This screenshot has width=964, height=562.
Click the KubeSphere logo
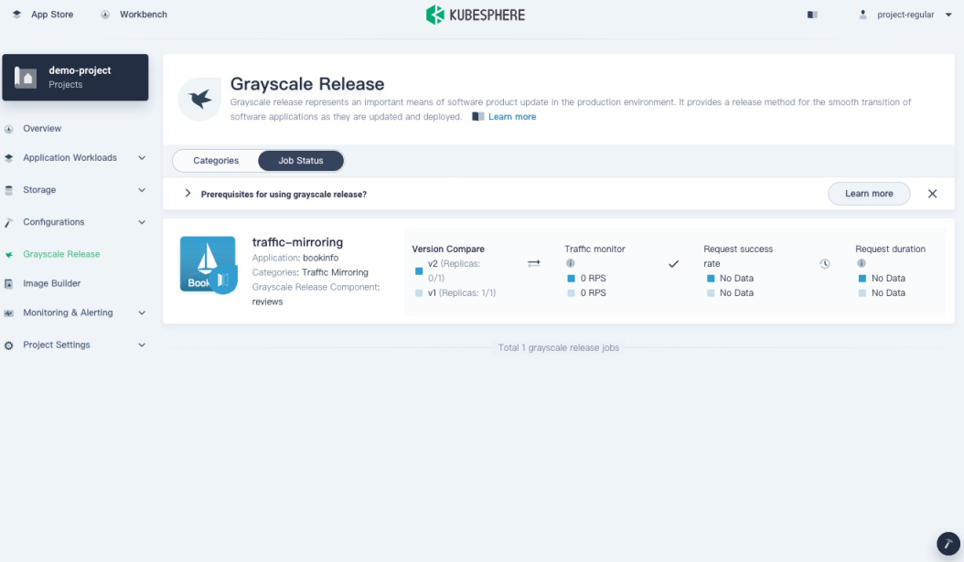click(475, 15)
